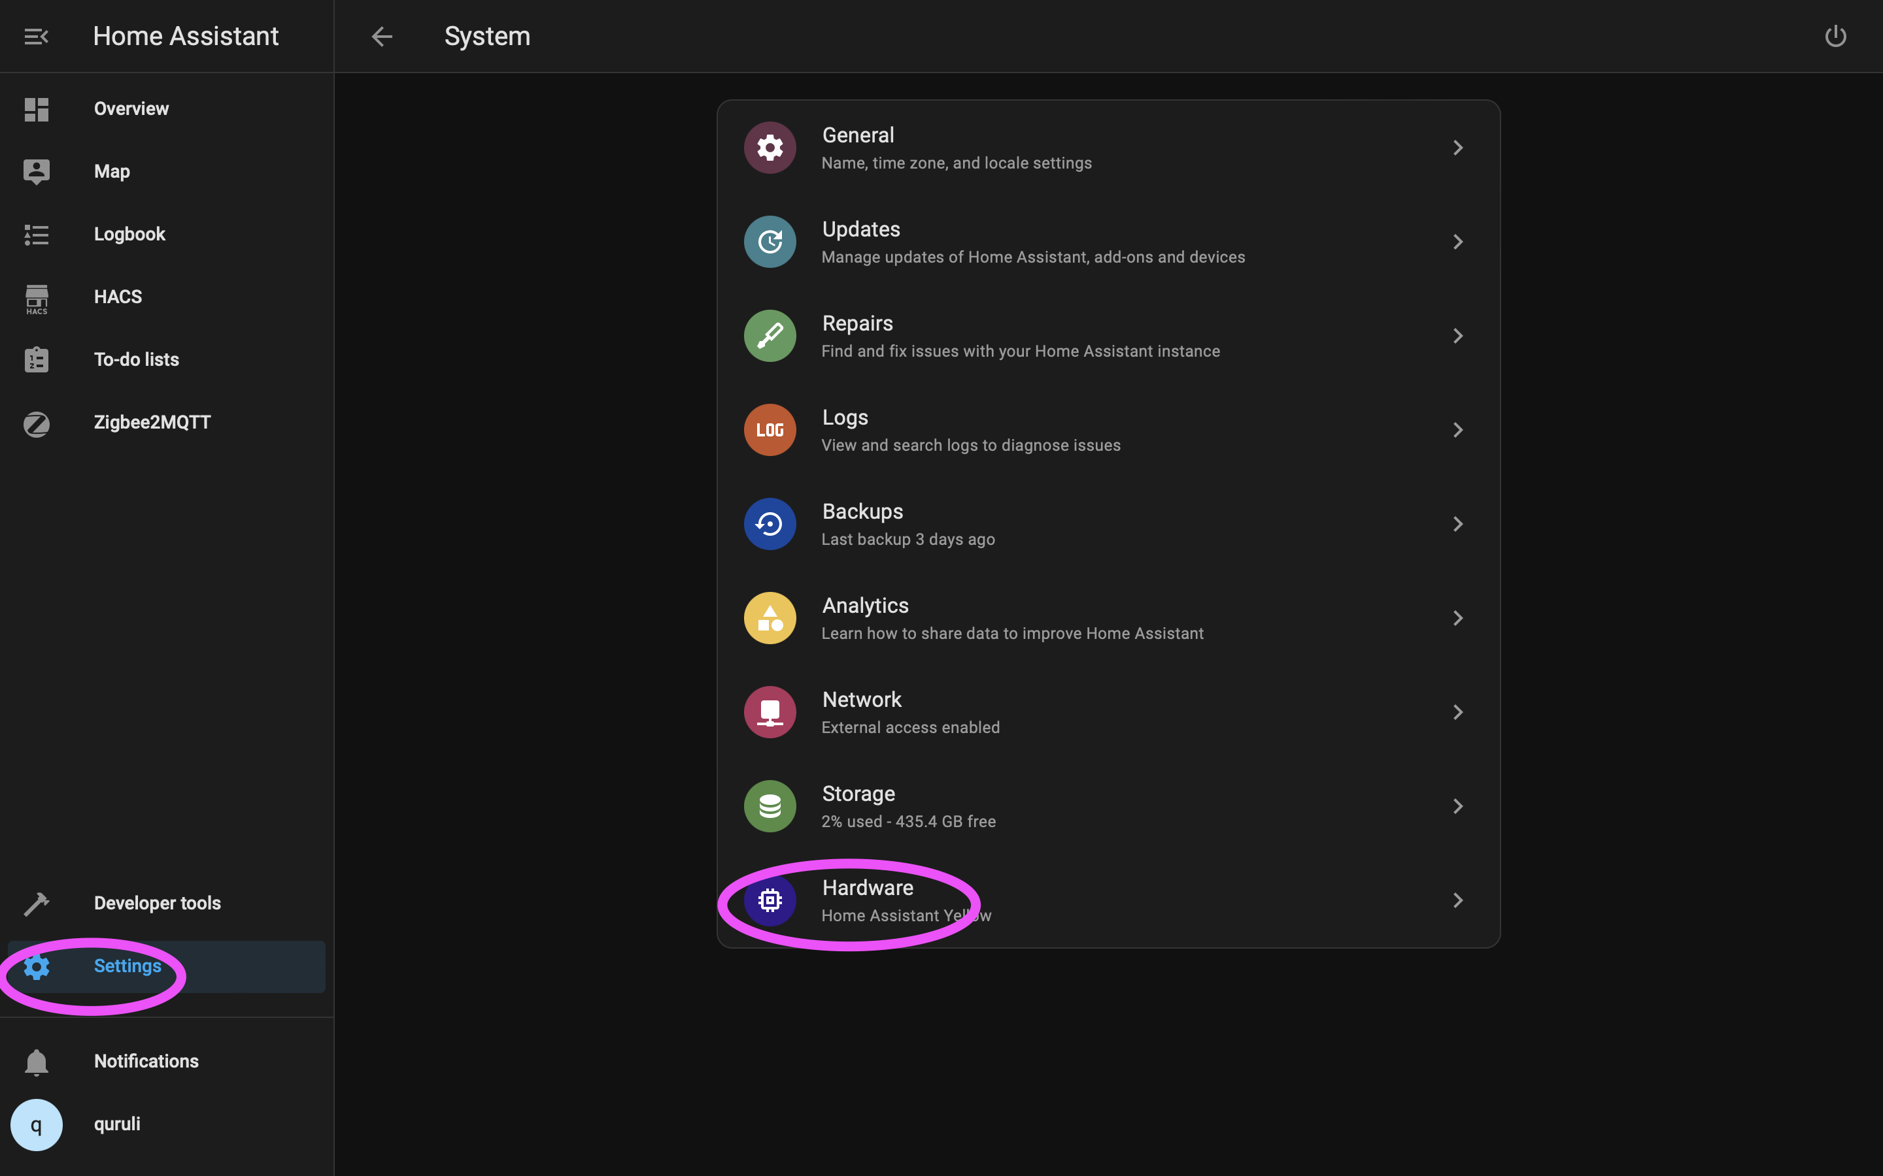1883x1176 pixels.
Task: Expand Backups row chevron
Action: point(1458,524)
